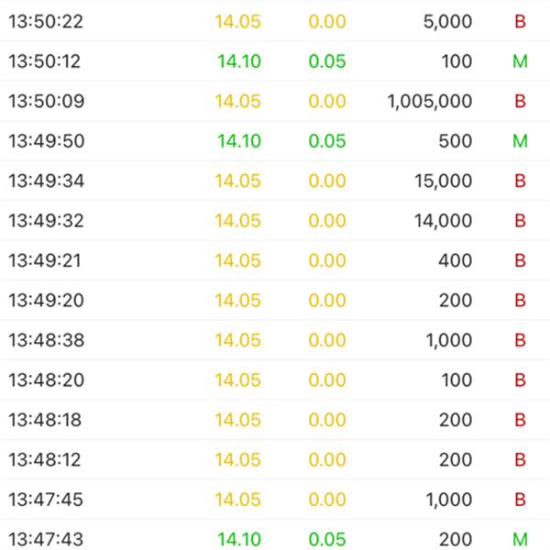
Task: Select the 13:49:50 row with 500 shares
Action: click(x=275, y=140)
